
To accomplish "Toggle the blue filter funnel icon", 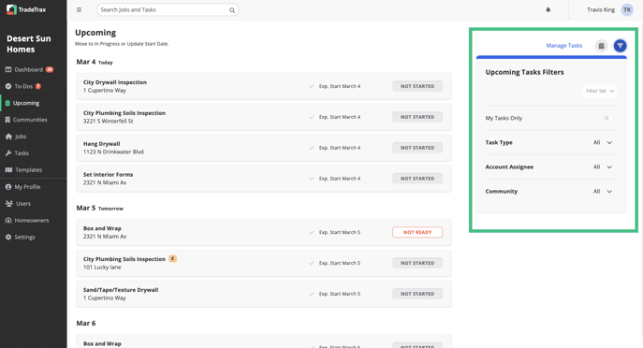I will [620, 46].
